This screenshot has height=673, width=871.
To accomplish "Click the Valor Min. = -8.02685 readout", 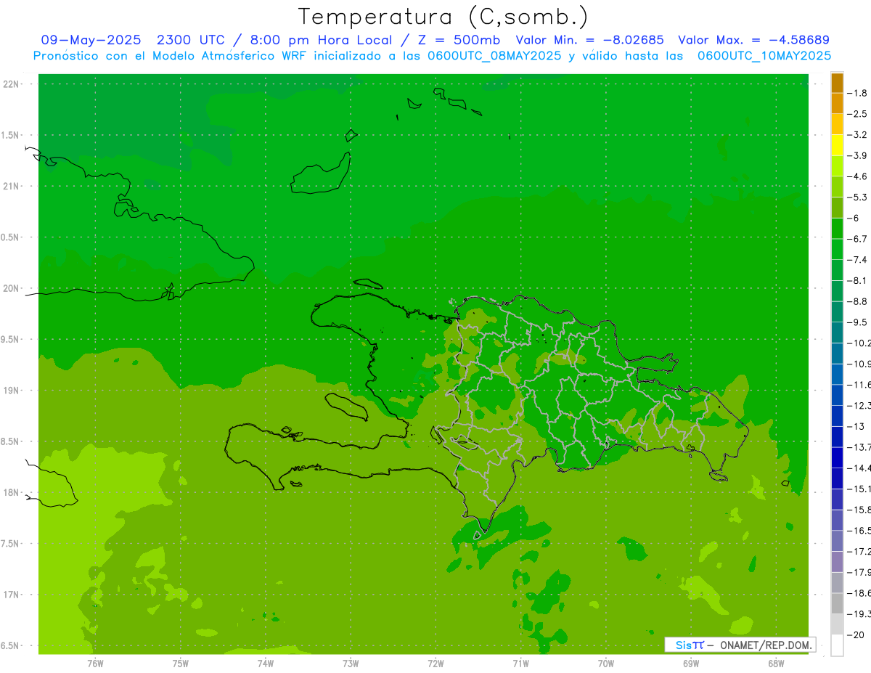I will coord(589,40).
